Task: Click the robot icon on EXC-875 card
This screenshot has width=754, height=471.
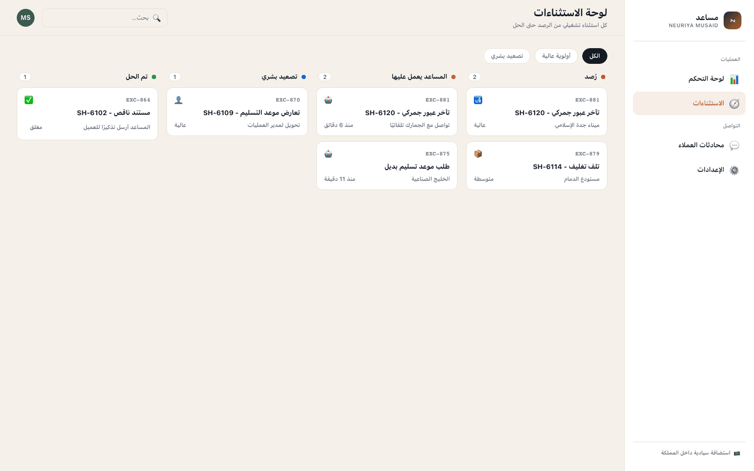Action: click(x=328, y=154)
